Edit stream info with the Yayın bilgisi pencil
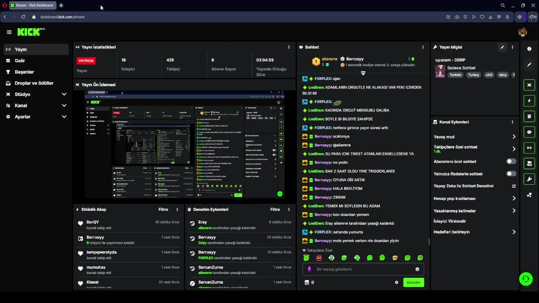The image size is (539, 303). pos(502,47)
